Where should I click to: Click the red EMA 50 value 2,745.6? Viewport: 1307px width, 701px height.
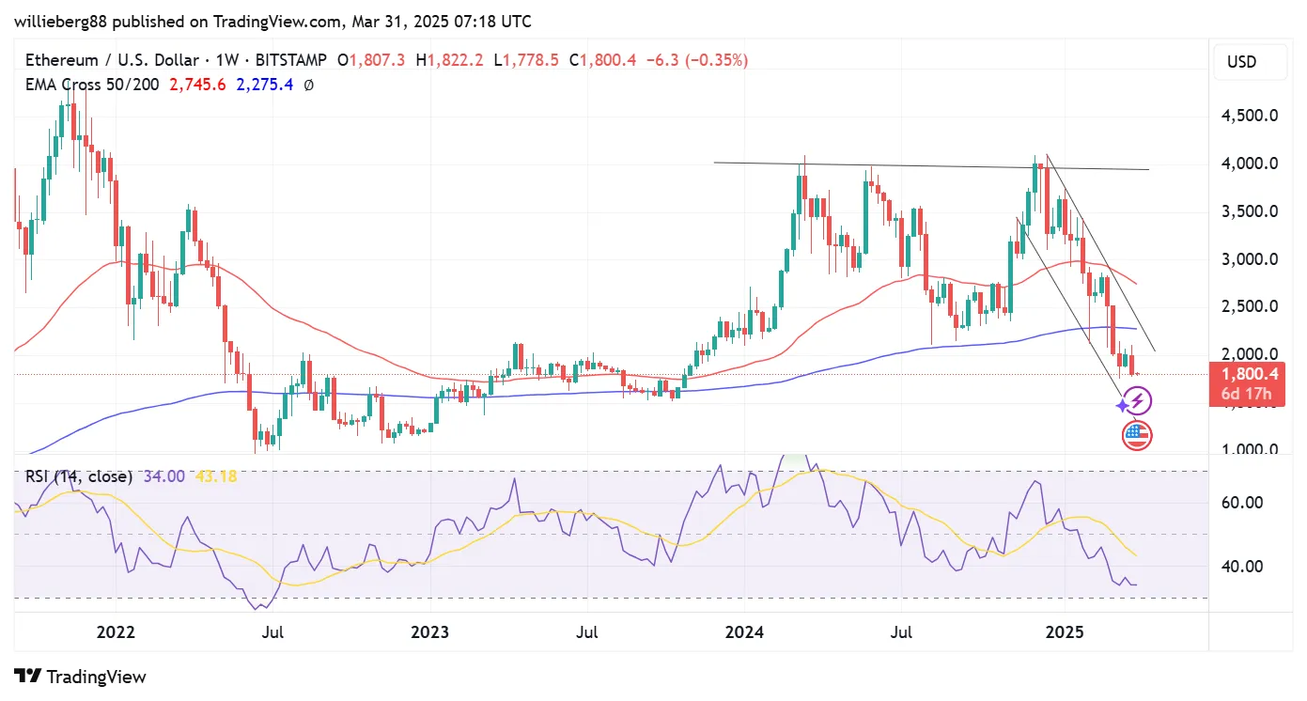(197, 85)
